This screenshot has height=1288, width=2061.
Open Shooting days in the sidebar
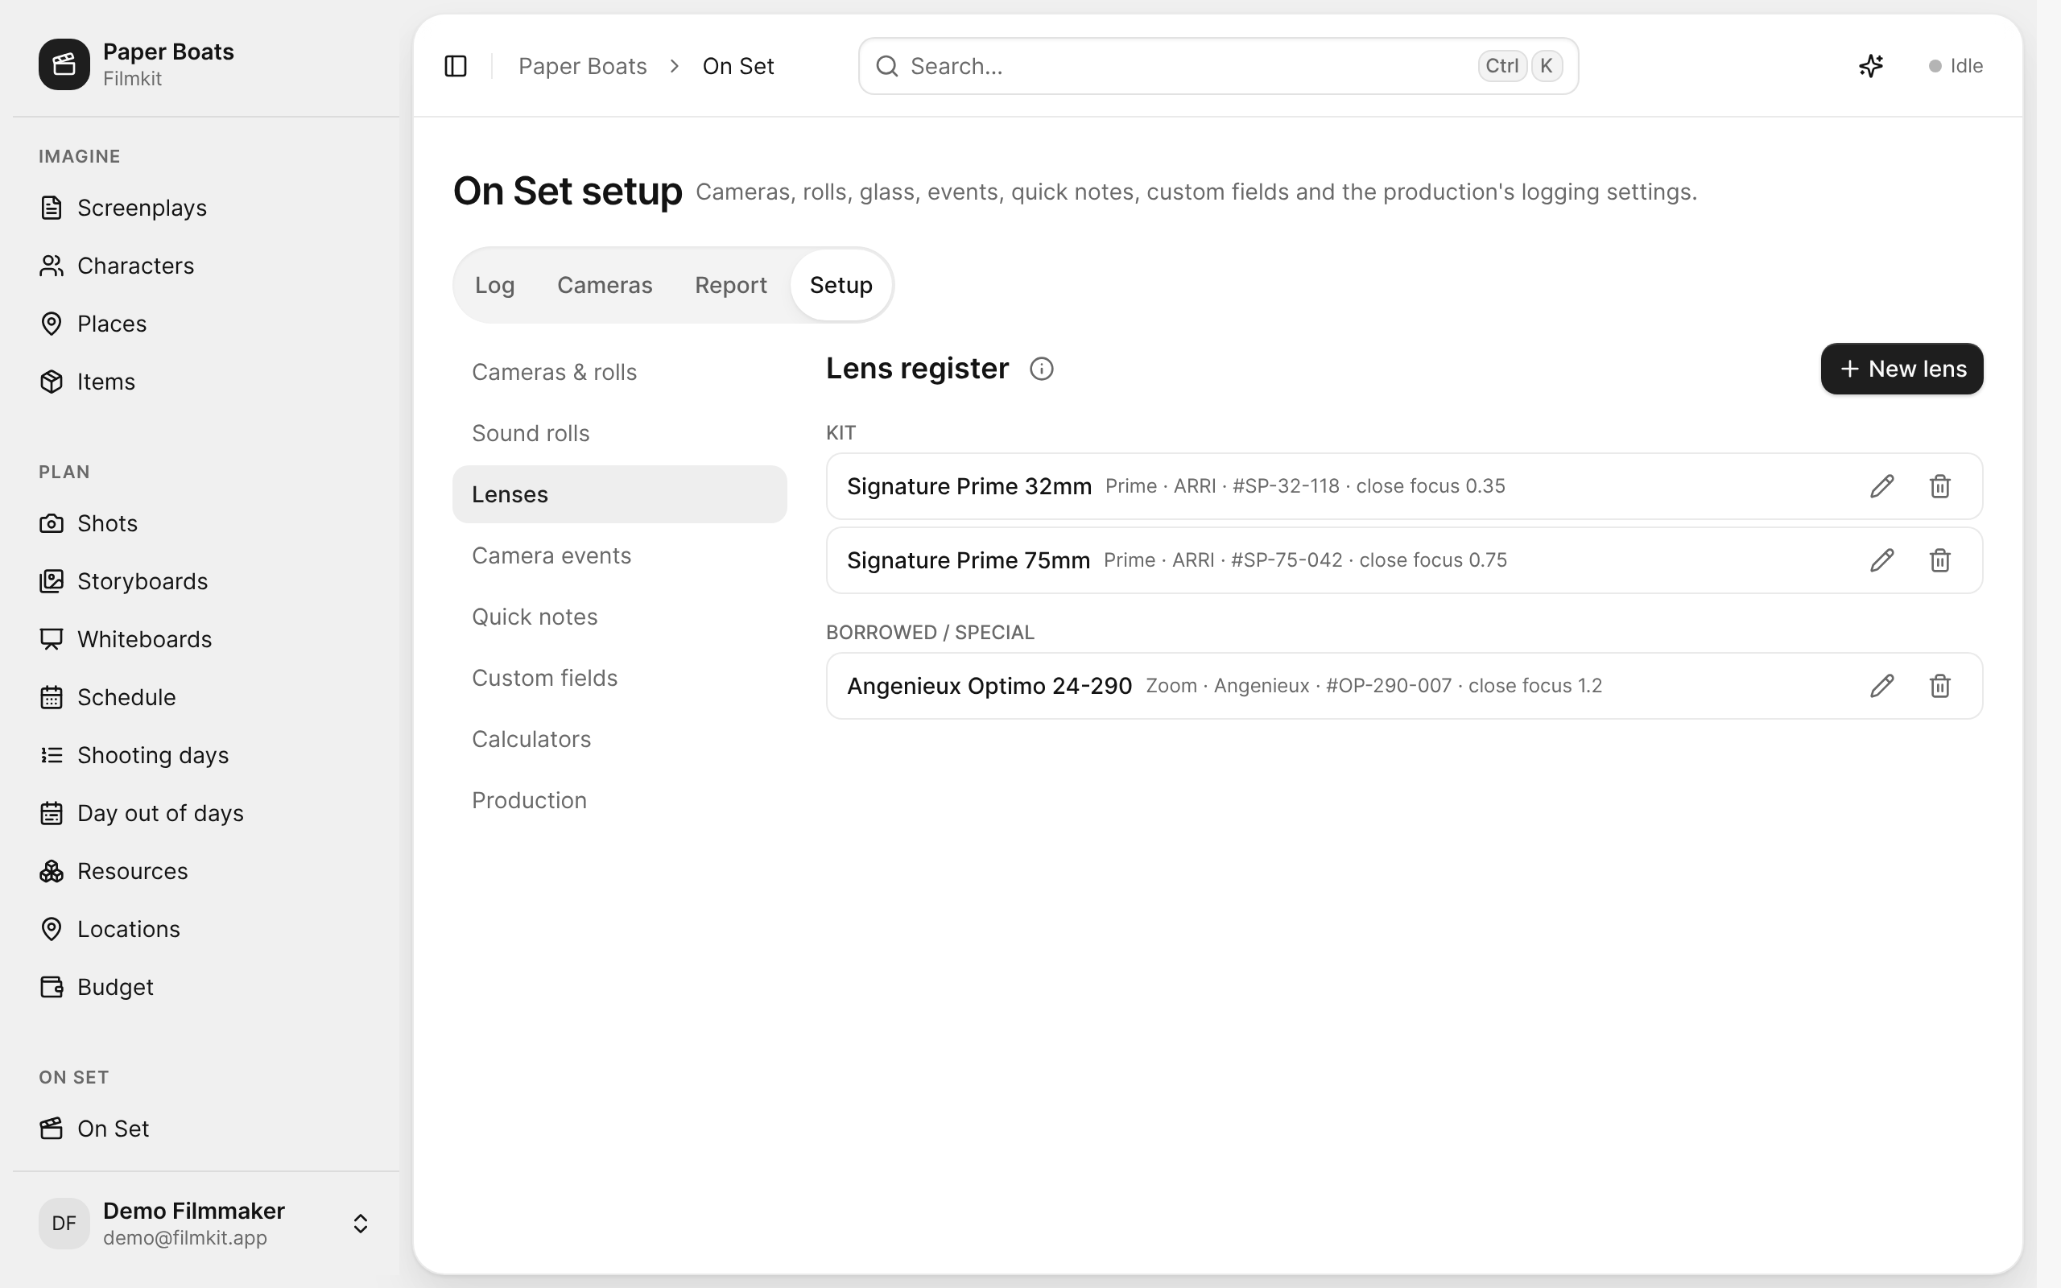click(206, 755)
